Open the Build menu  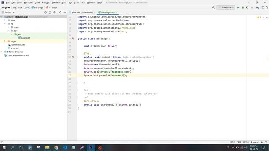point(64,3)
